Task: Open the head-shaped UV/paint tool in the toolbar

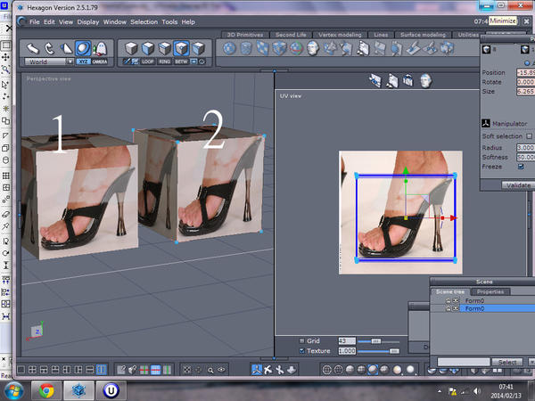Action: pyautogui.click(x=313, y=48)
